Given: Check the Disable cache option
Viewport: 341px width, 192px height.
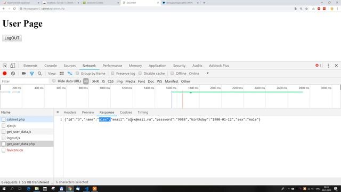Looking at the screenshot, I should click(x=140, y=74).
